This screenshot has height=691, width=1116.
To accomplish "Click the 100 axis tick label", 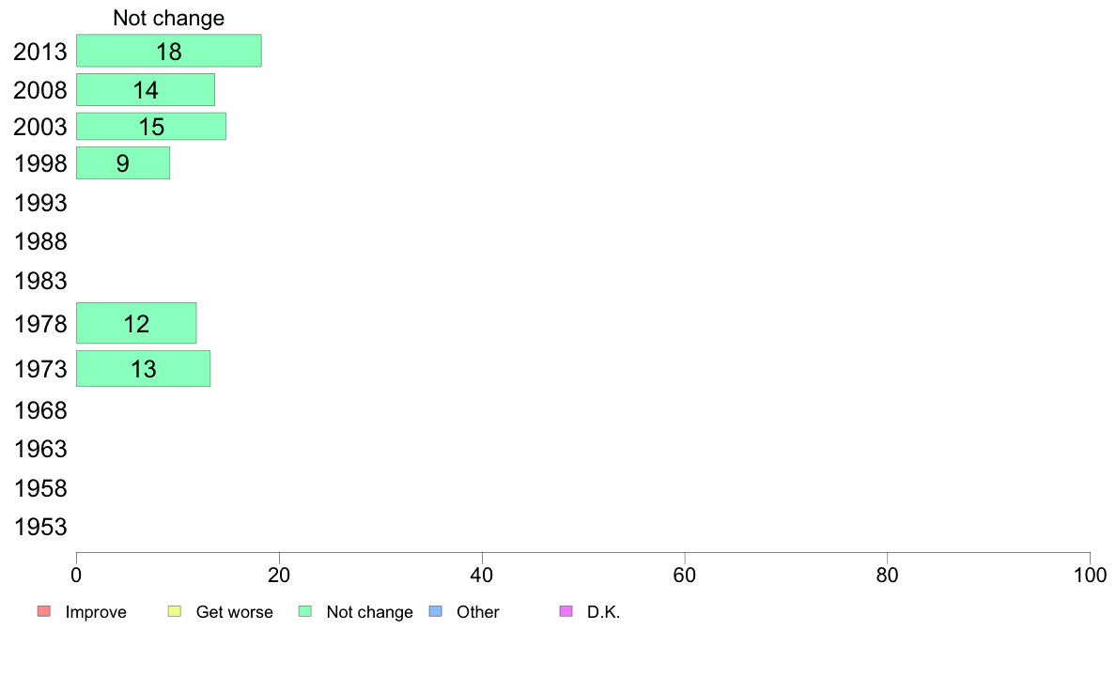I will [x=1090, y=575].
